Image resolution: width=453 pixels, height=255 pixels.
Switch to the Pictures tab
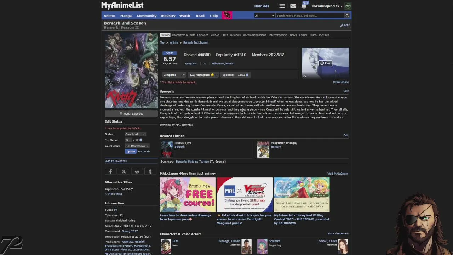pyautogui.click(x=324, y=35)
